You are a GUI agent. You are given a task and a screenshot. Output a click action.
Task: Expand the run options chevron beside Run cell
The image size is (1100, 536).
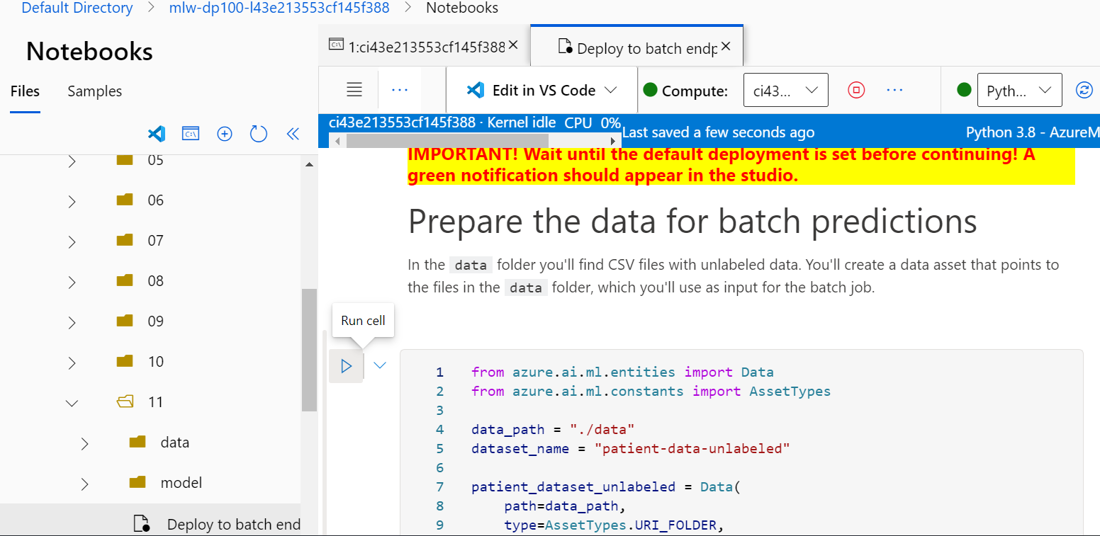click(379, 365)
